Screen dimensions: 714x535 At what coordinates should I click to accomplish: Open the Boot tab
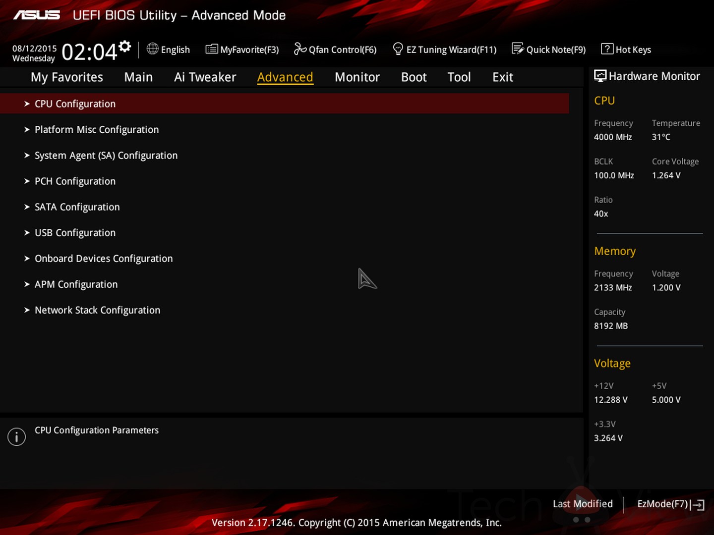click(x=414, y=77)
